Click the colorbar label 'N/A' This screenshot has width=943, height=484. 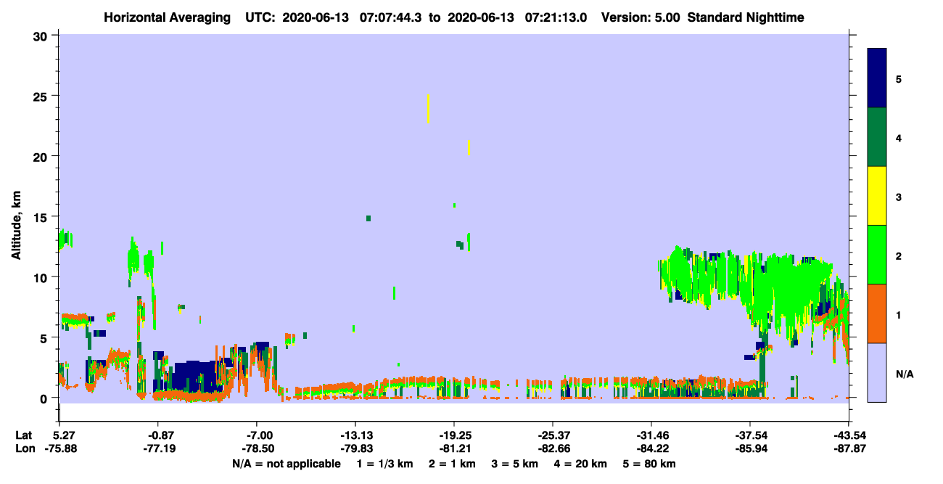(904, 374)
